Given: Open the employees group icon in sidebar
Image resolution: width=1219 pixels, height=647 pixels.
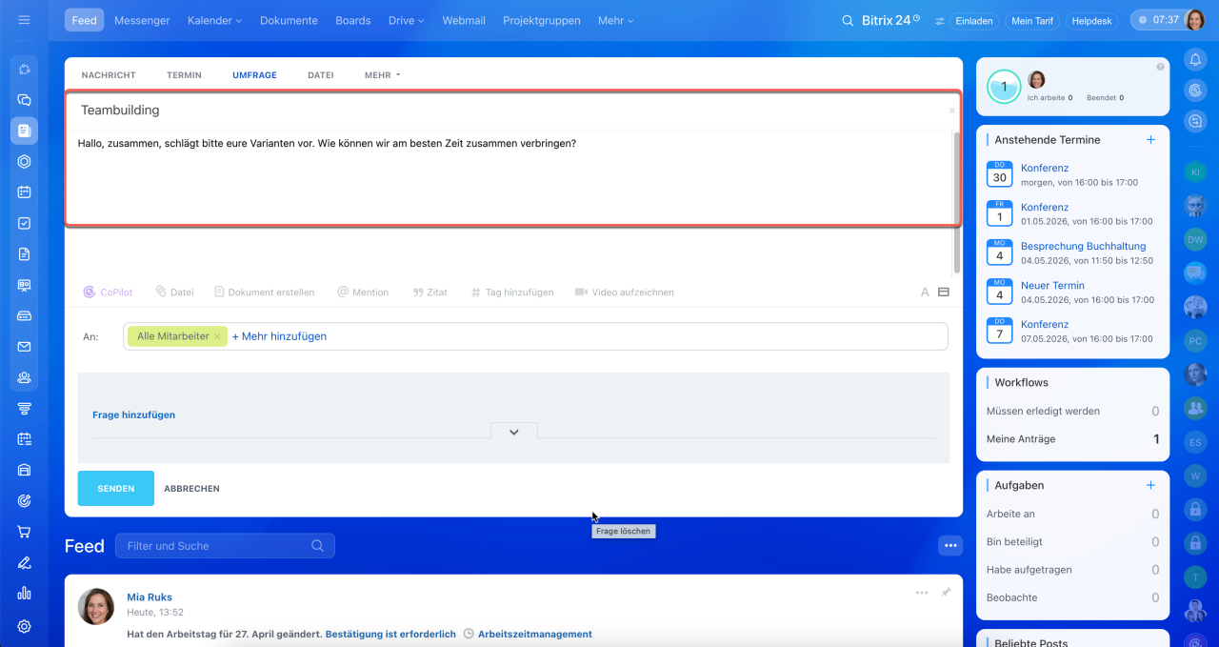Looking at the screenshot, I should [x=24, y=377].
